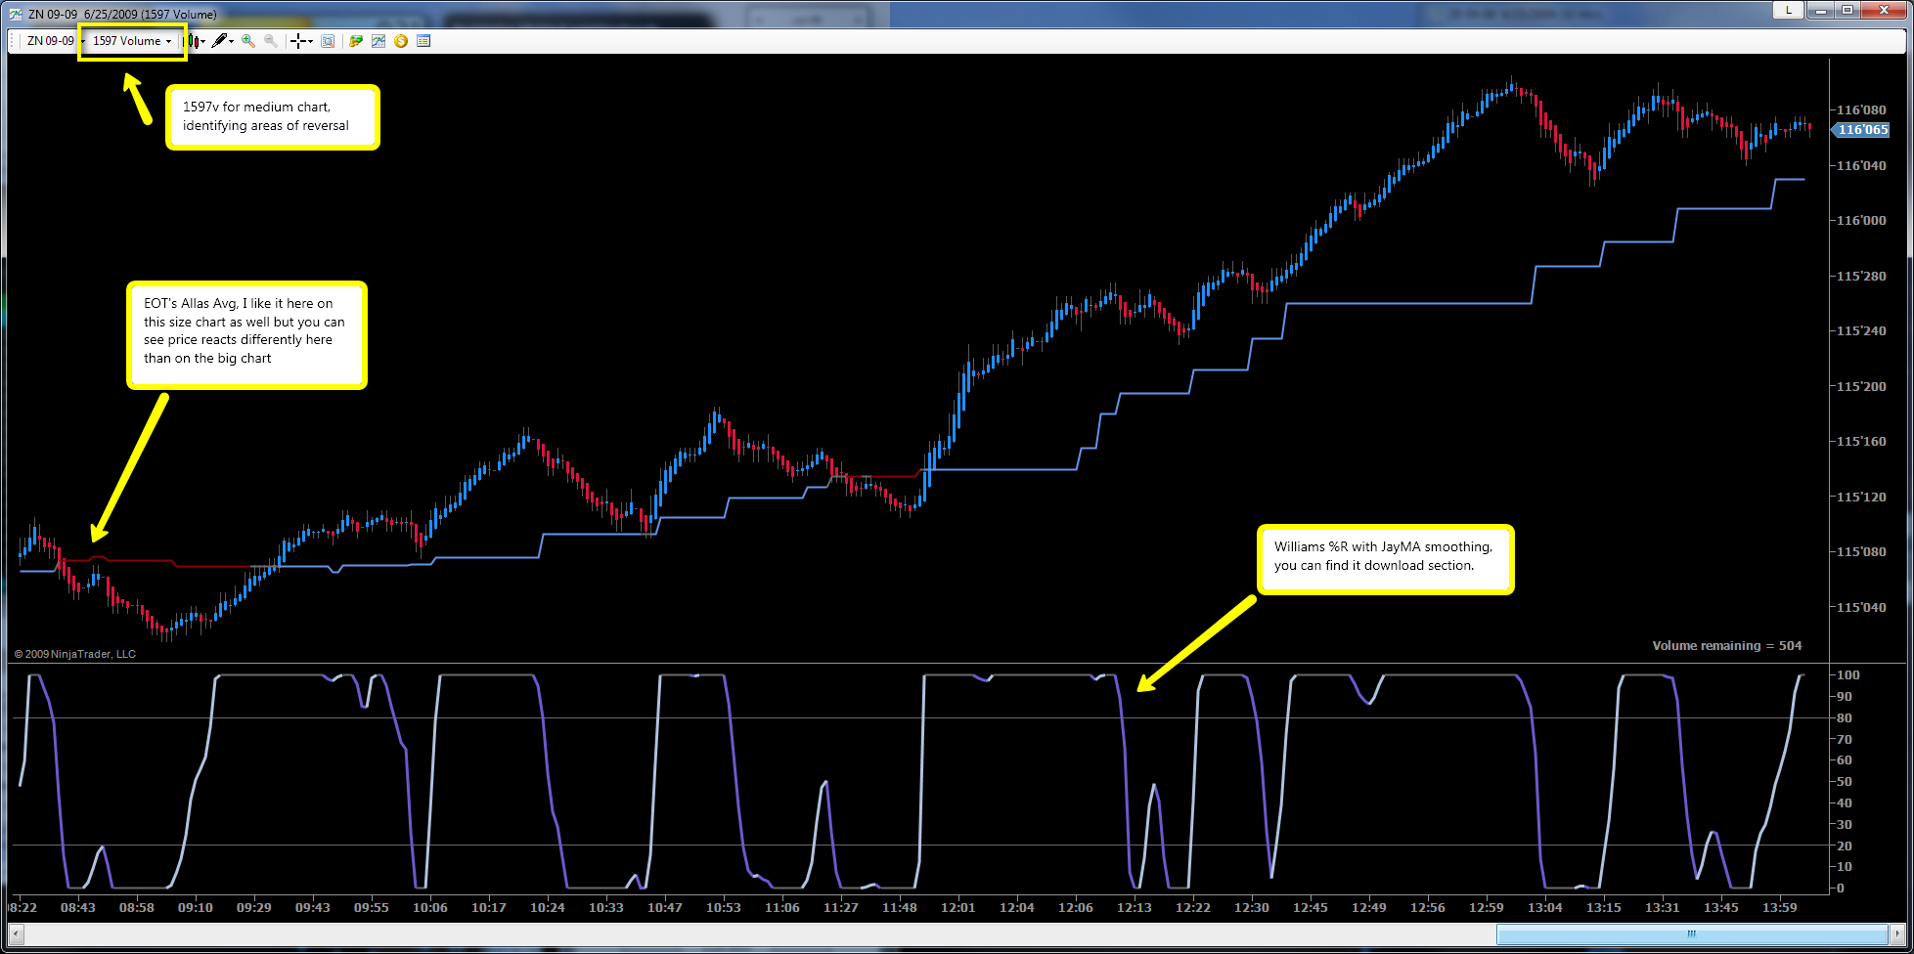Expand the crosshair cursor dropdown arrow

[310, 42]
